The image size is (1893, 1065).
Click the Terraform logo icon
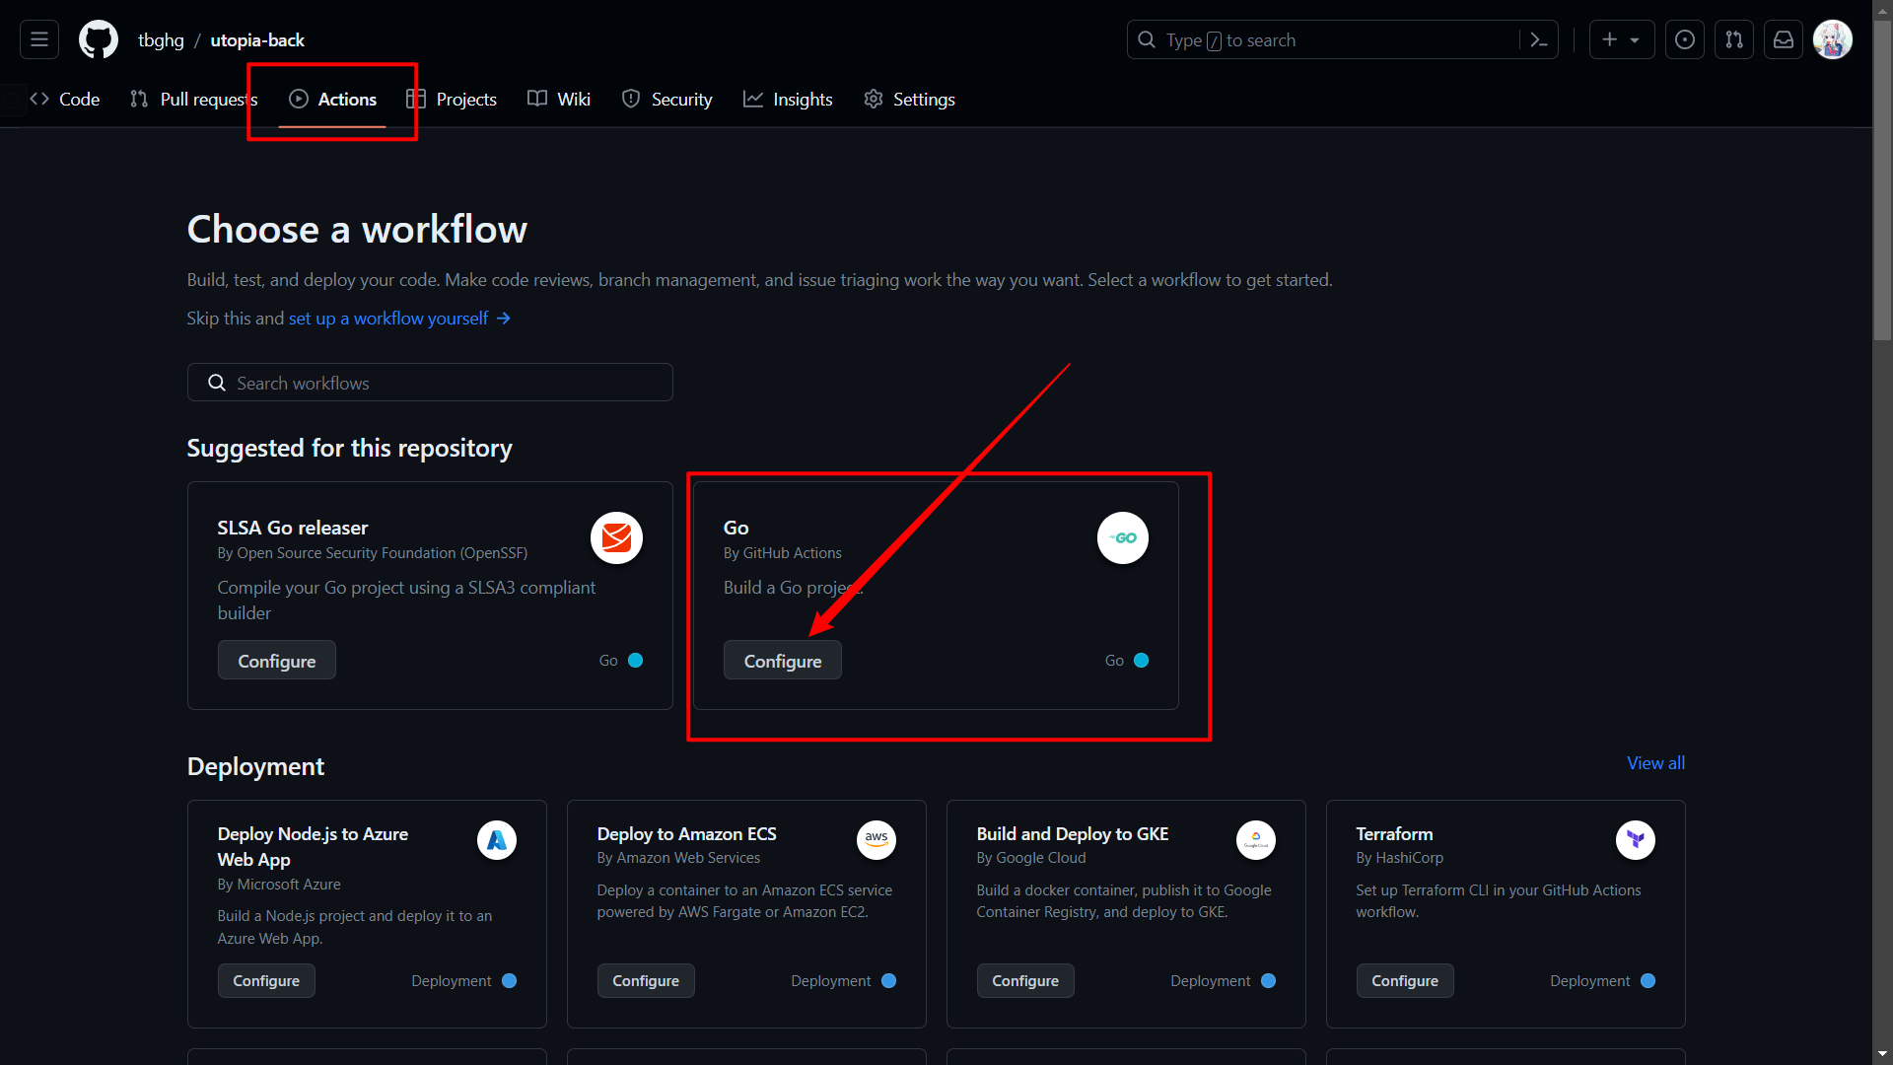pos(1636,840)
